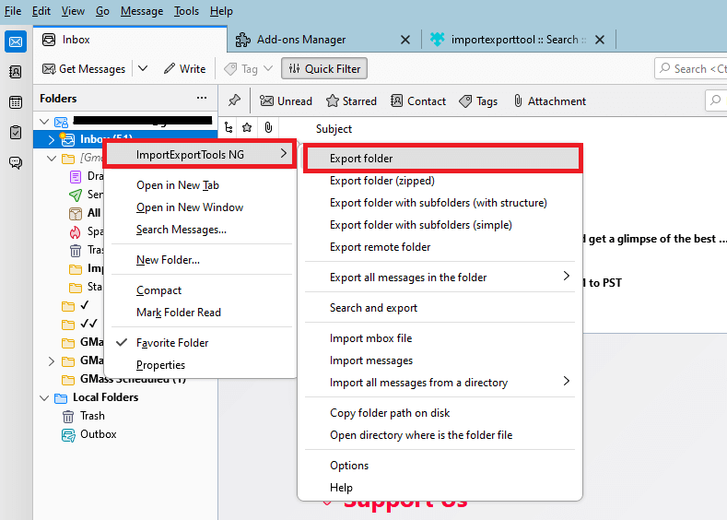Filter messages by Tags
Image resolution: width=727 pixels, height=520 pixels.
(478, 100)
